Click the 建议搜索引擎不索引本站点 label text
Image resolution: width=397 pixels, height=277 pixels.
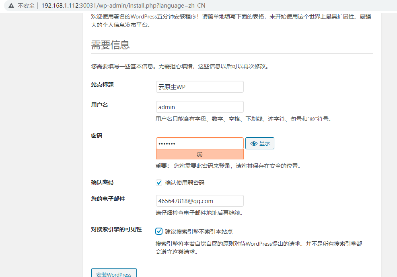pyautogui.click(x=199, y=232)
